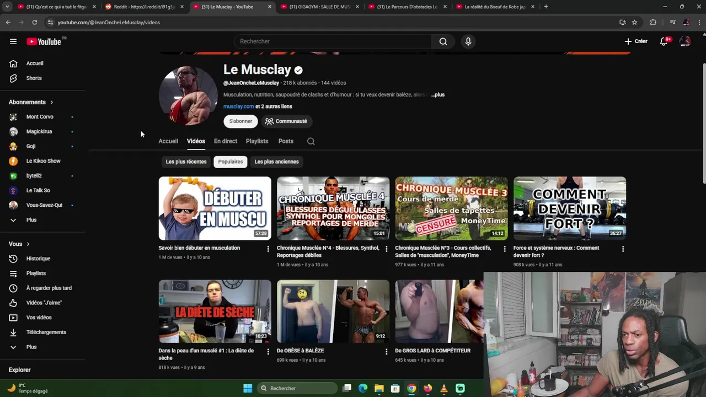
Task: Click the search magnifier button
Action: click(443, 41)
